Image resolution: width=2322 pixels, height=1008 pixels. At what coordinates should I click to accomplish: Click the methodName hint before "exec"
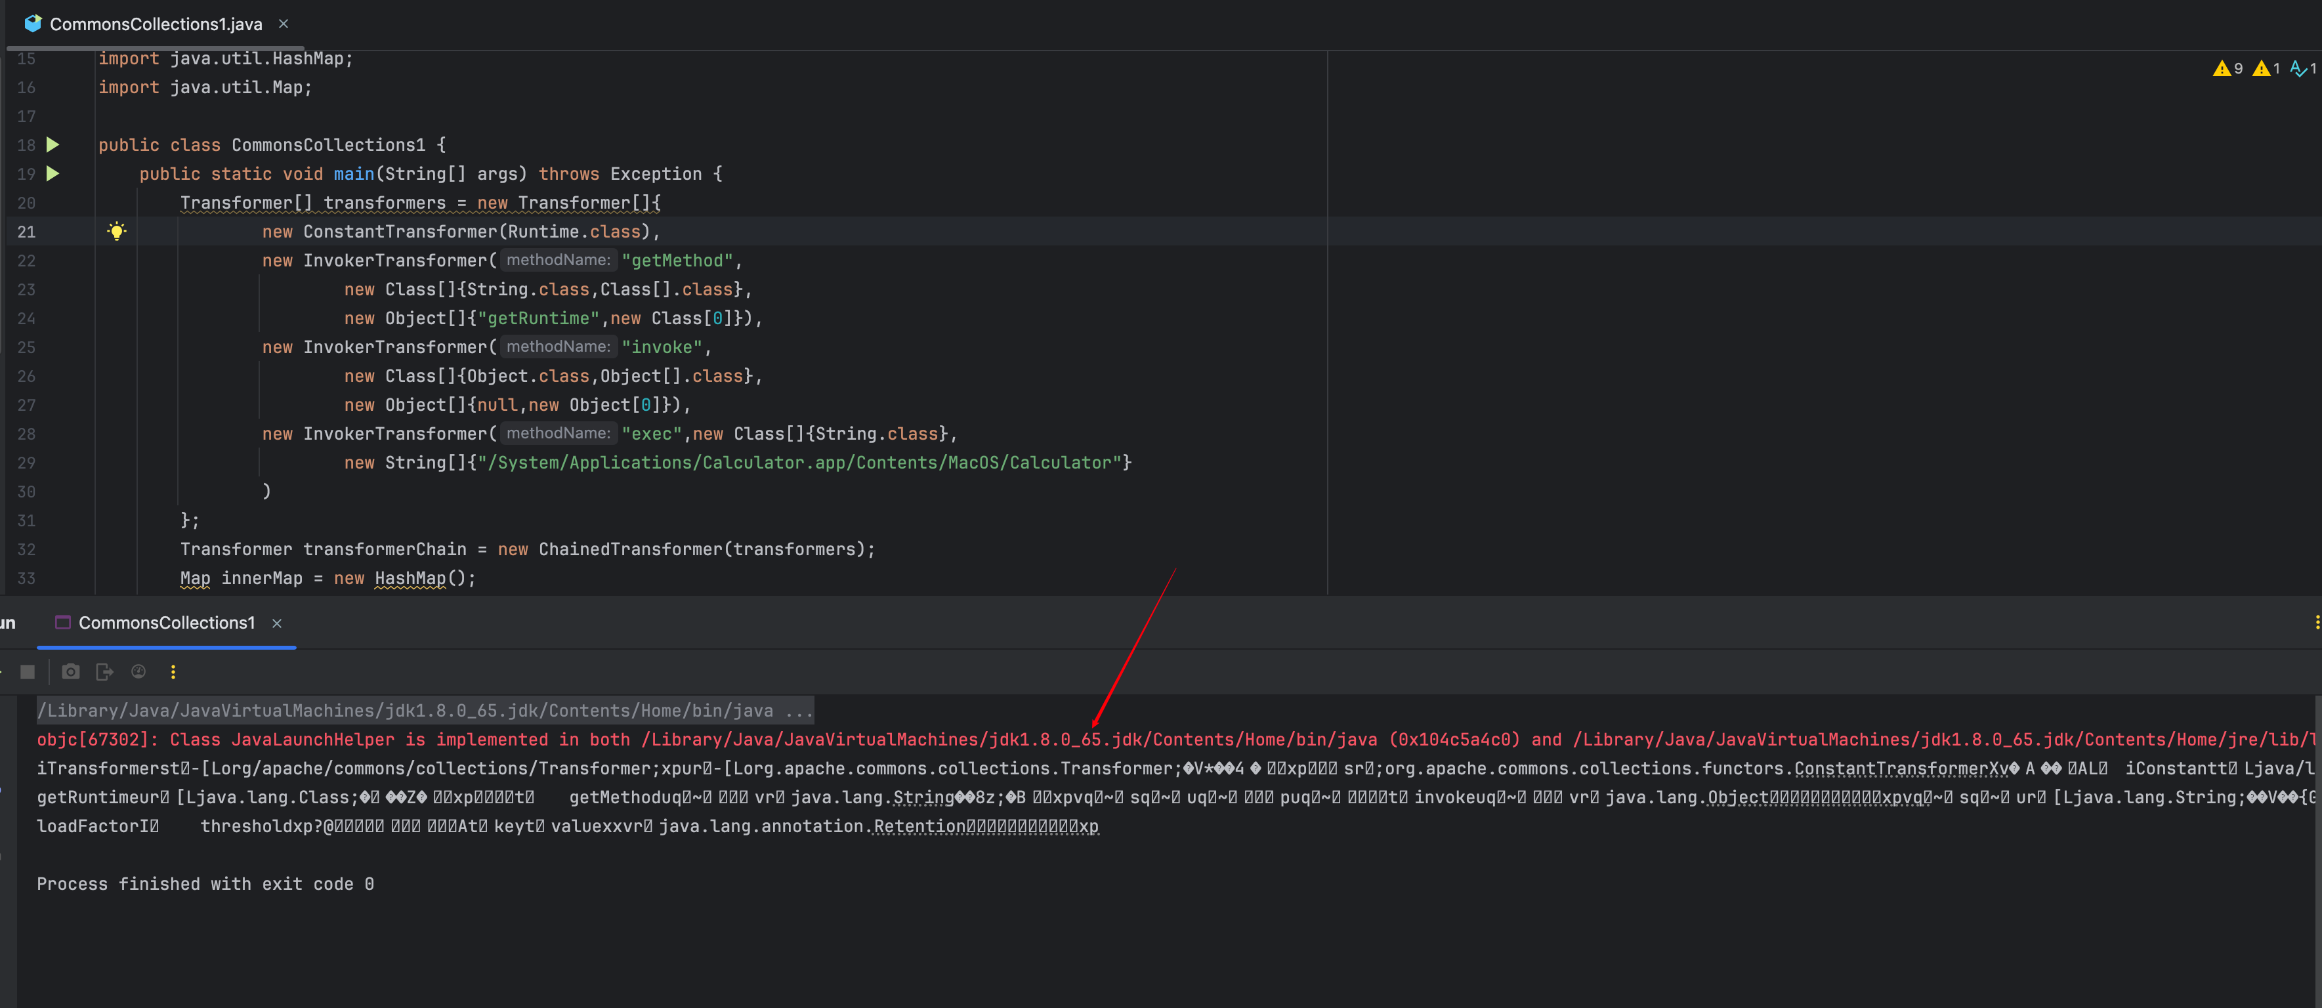[558, 432]
